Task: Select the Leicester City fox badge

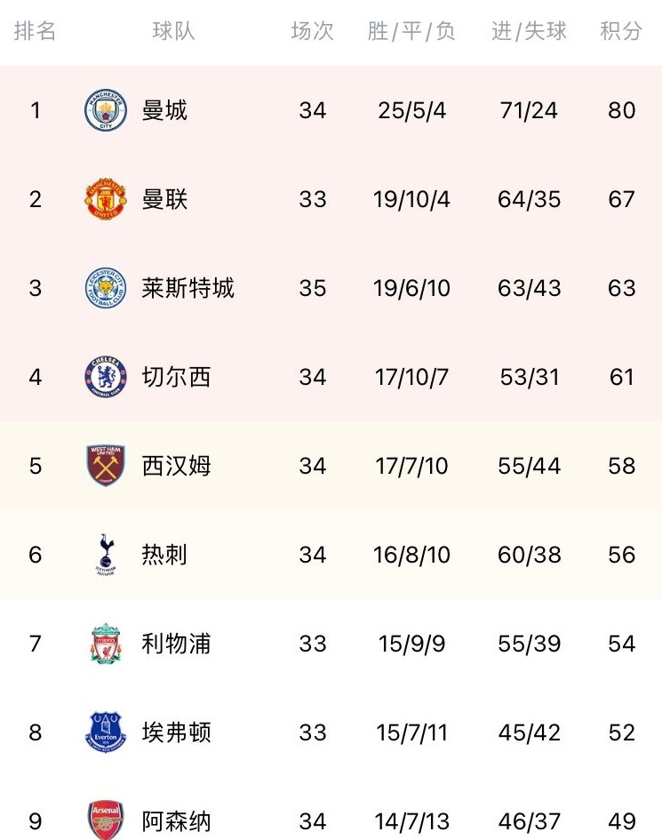Action: coord(106,288)
